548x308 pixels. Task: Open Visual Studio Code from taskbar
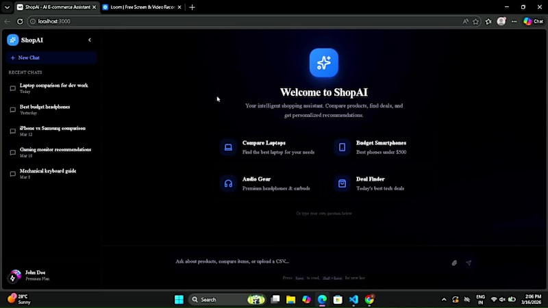pyautogui.click(x=353, y=300)
